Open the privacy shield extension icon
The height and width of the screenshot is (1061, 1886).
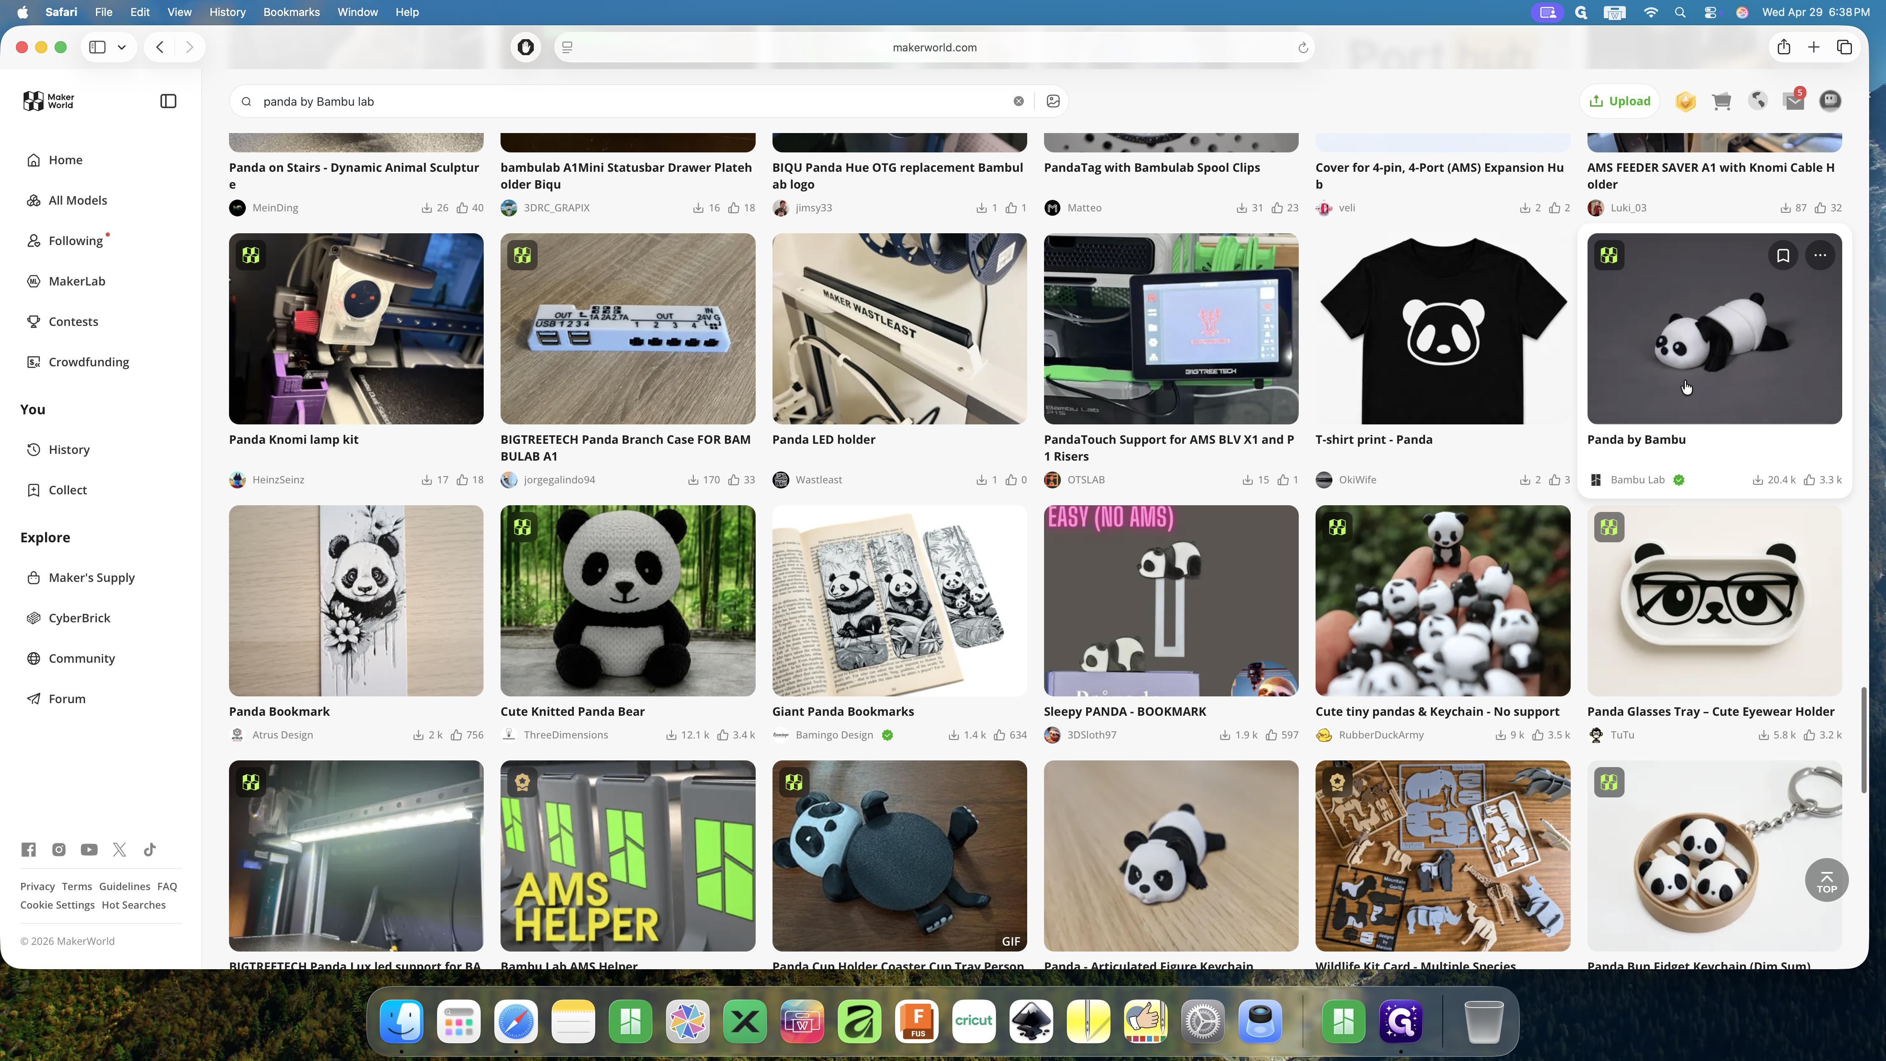pyautogui.click(x=525, y=47)
